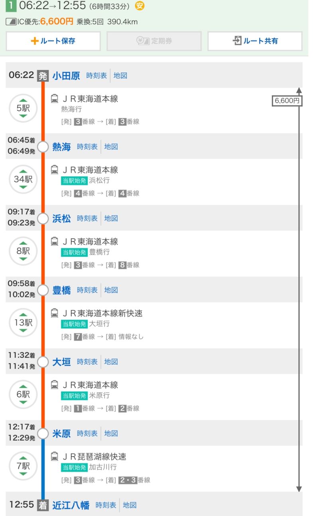
Task: Click the train icon beside JR東海道本線新快速
Action: point(55,313)
